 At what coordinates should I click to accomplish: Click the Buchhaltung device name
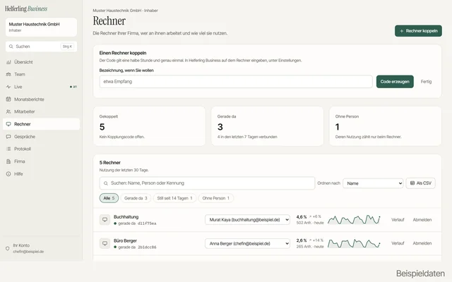[126, 217]
